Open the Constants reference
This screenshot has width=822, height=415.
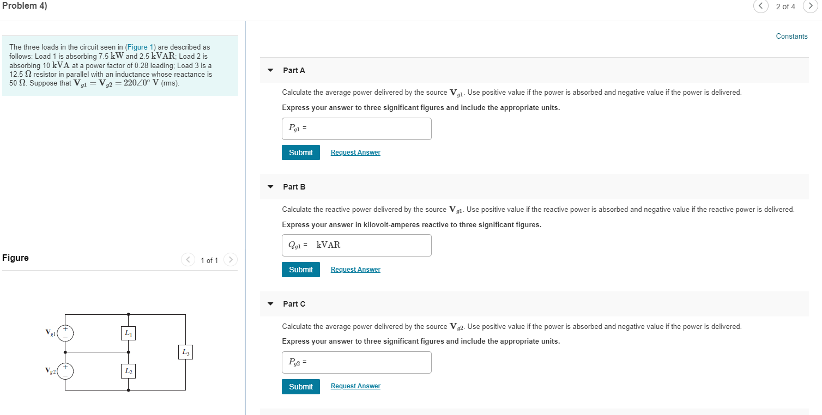pyautogui.click(x=791, y=36)
